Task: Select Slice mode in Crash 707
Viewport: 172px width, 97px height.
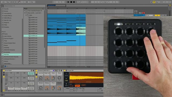Action: (x=66, y=85)
